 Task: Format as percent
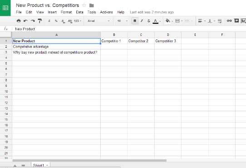pyautogui.click(x=56, y=21)
